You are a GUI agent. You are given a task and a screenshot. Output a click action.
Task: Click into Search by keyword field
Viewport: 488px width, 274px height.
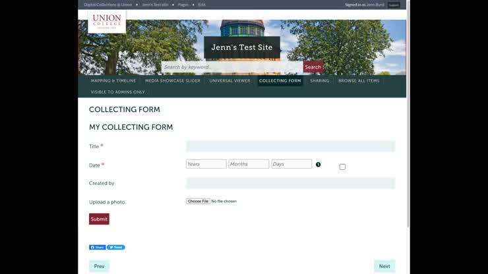(232, 67)
